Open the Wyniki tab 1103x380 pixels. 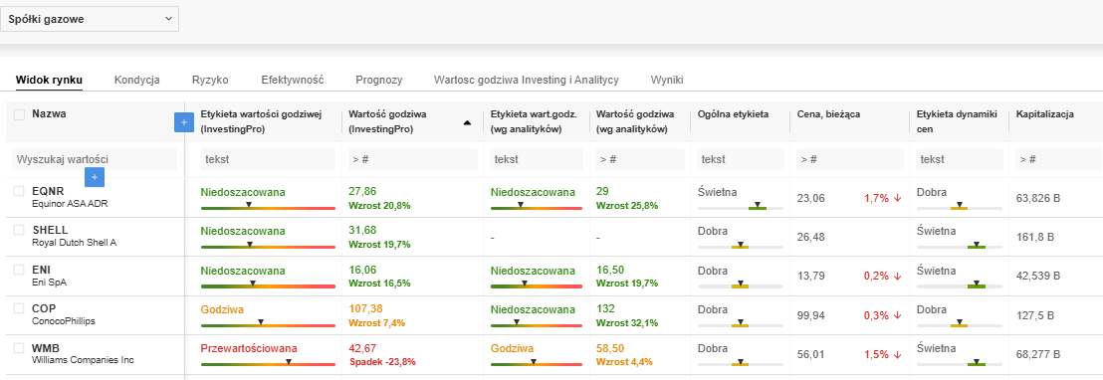click(667, 80)
